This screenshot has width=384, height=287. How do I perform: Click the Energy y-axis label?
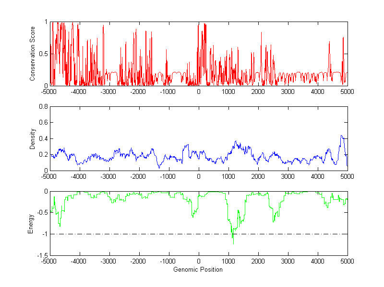pyautogui.click(x=31, y=223)
